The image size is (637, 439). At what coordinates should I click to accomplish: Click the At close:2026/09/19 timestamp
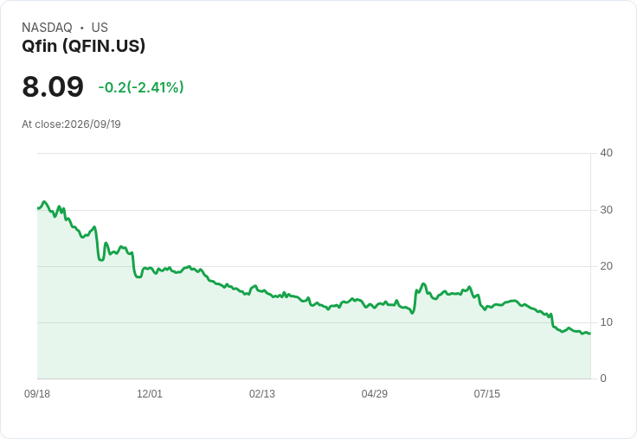pos(71,124)
